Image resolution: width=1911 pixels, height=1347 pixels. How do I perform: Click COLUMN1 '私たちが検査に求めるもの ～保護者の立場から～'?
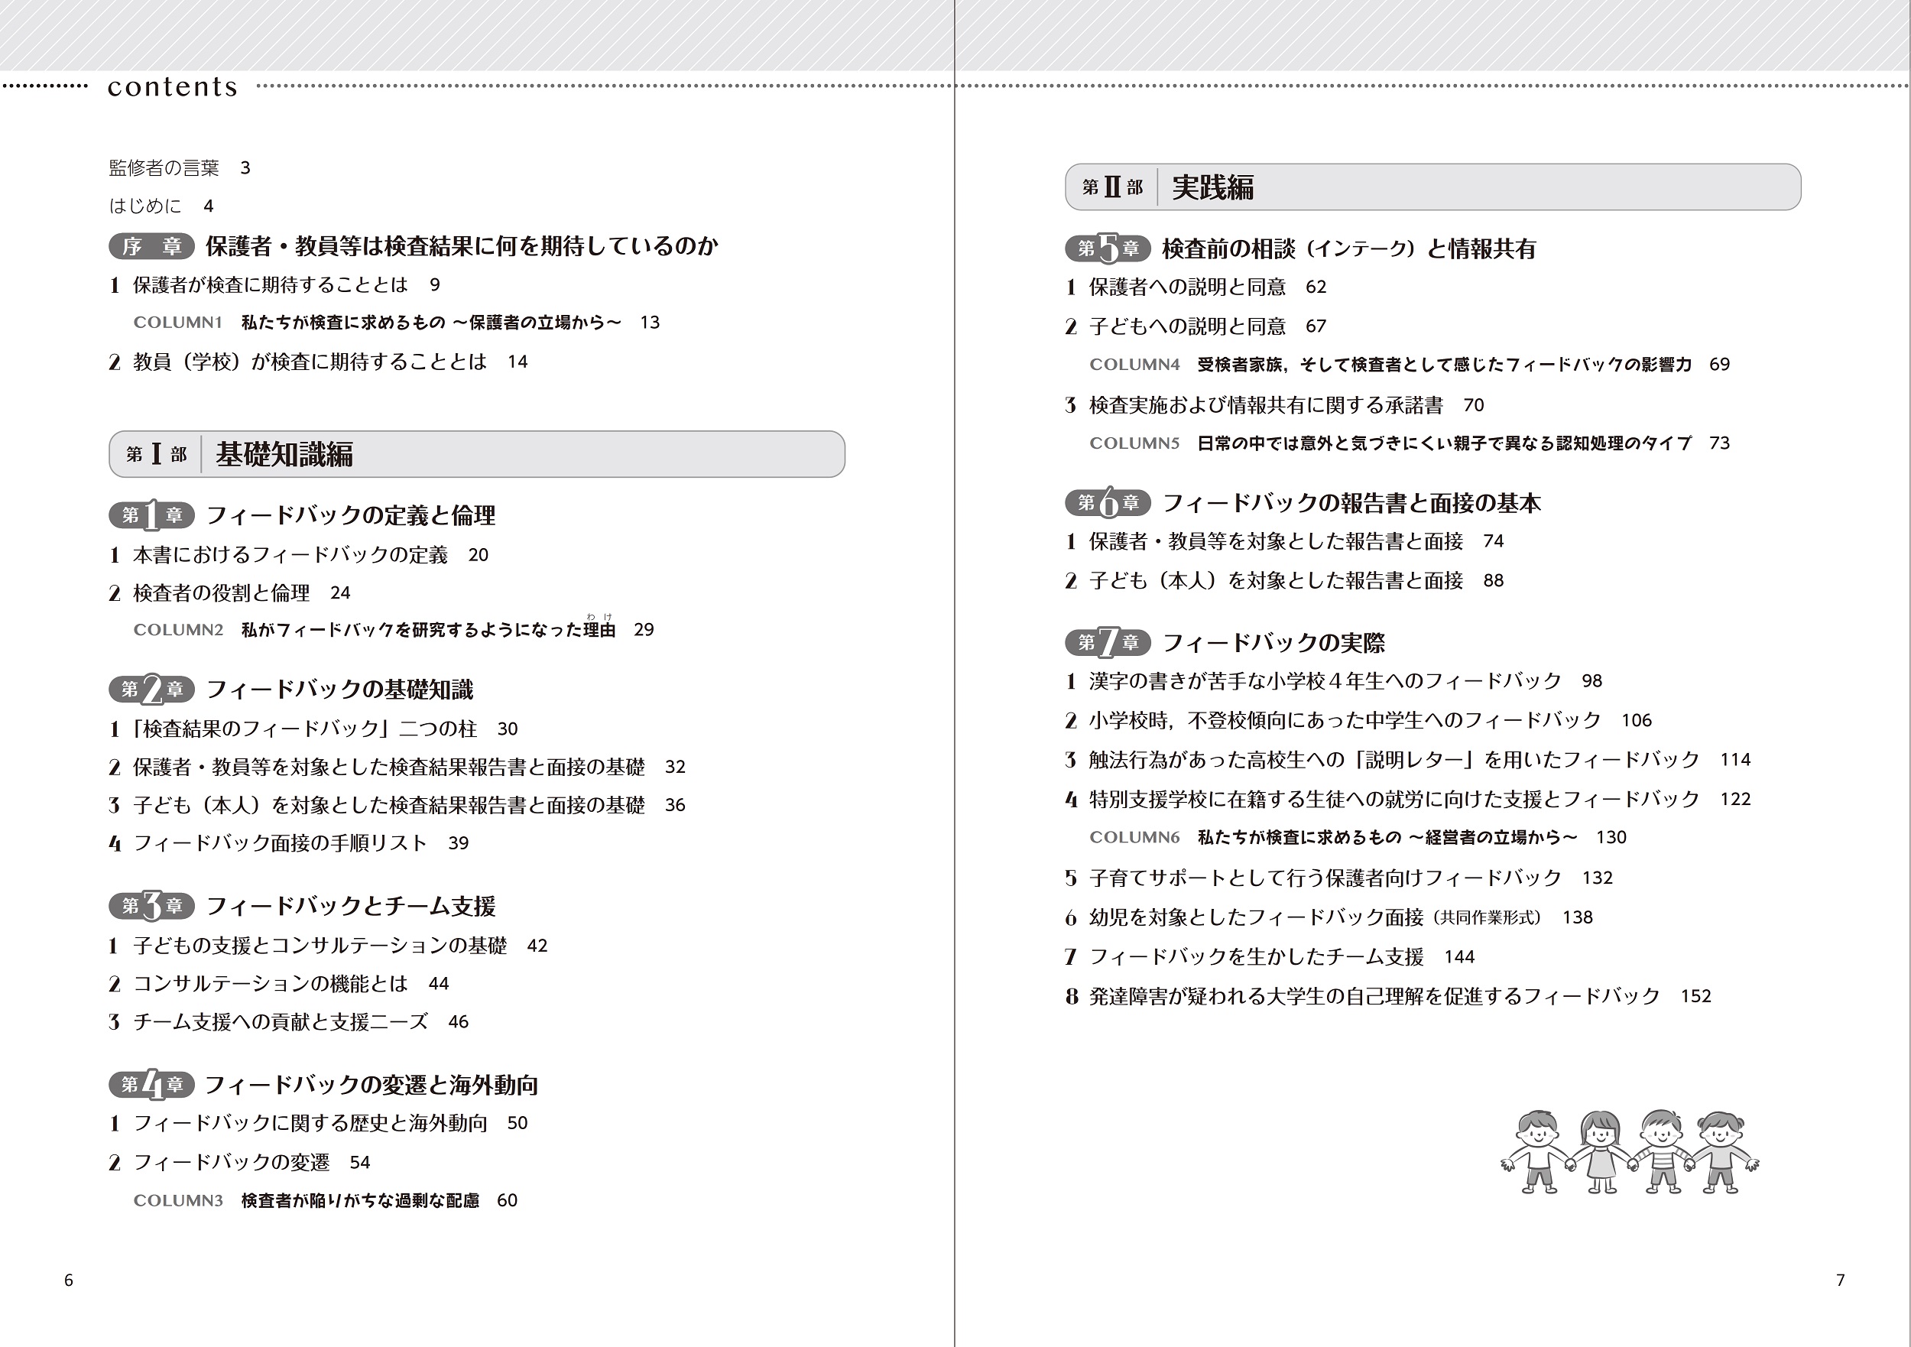[396, 322]
